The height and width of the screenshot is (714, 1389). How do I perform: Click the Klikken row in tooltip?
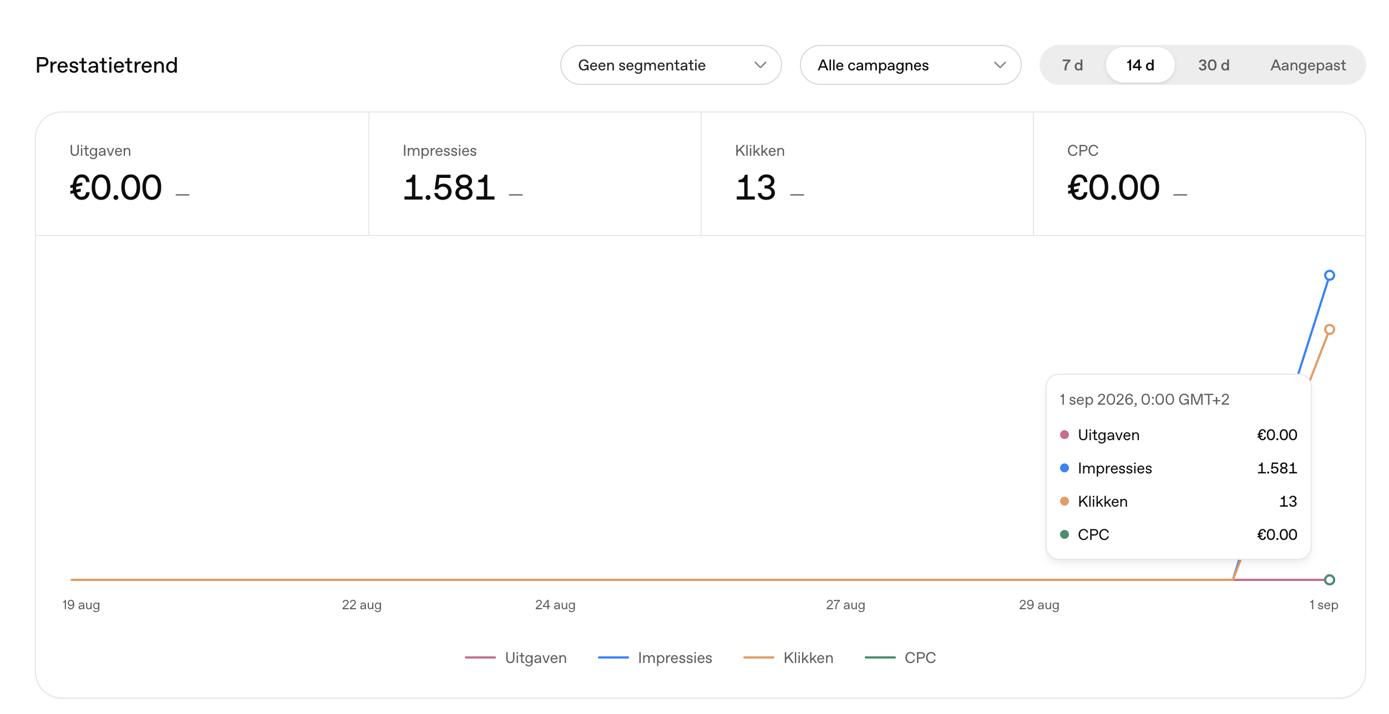coord(1178,501)
